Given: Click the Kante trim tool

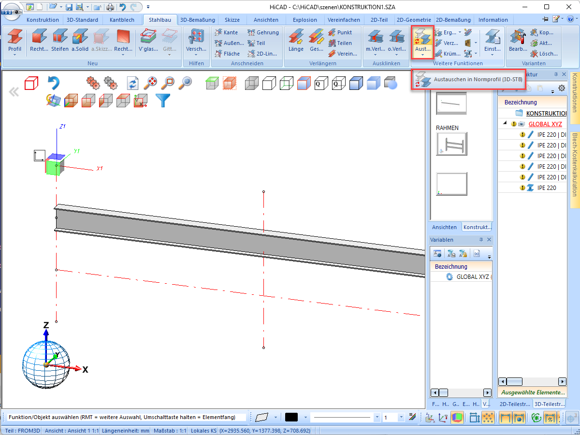Looking at the screenshot, I should [x=227, y=32].
